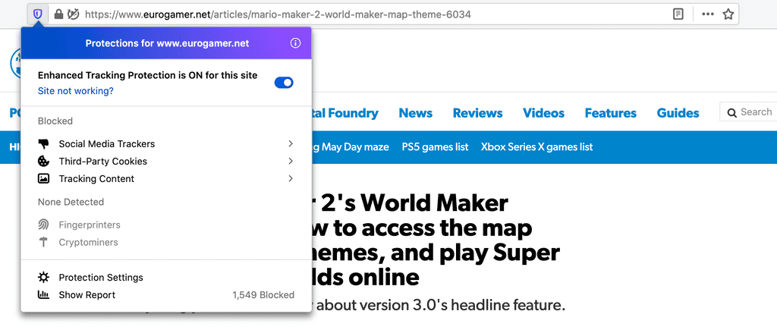Click the None Detected section heading
Image resolution: width=777 pixels, height=327 pixels.
[71, 202]
